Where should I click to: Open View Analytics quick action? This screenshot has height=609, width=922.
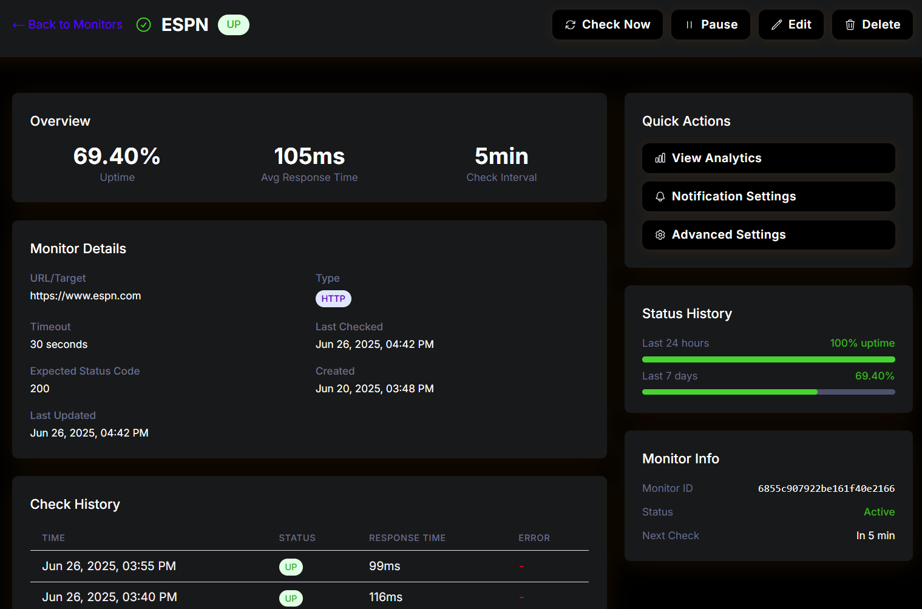pyautogui.click(x=768, y=158)
